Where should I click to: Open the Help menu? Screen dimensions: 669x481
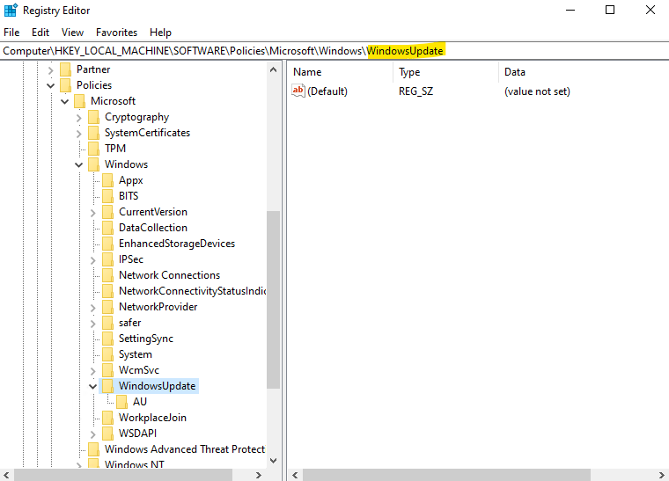[160, 33]
